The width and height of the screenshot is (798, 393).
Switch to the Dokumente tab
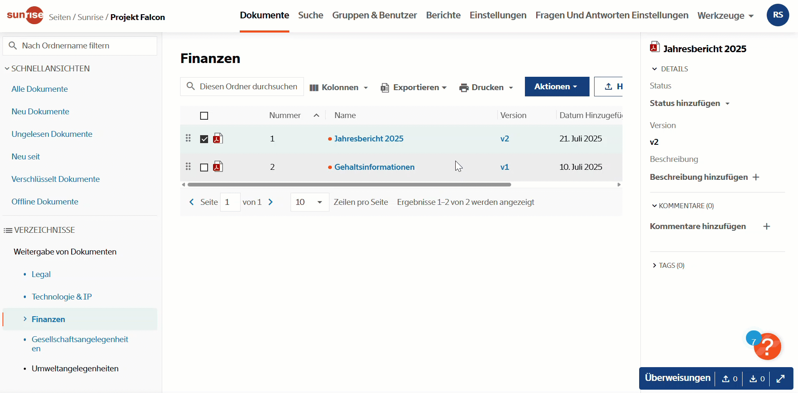pyautogui.click(x=264, y=15)
